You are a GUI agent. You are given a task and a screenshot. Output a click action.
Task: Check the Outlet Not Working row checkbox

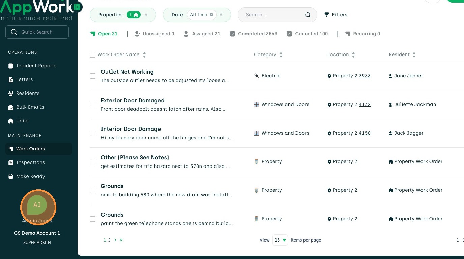pos(93,76)
